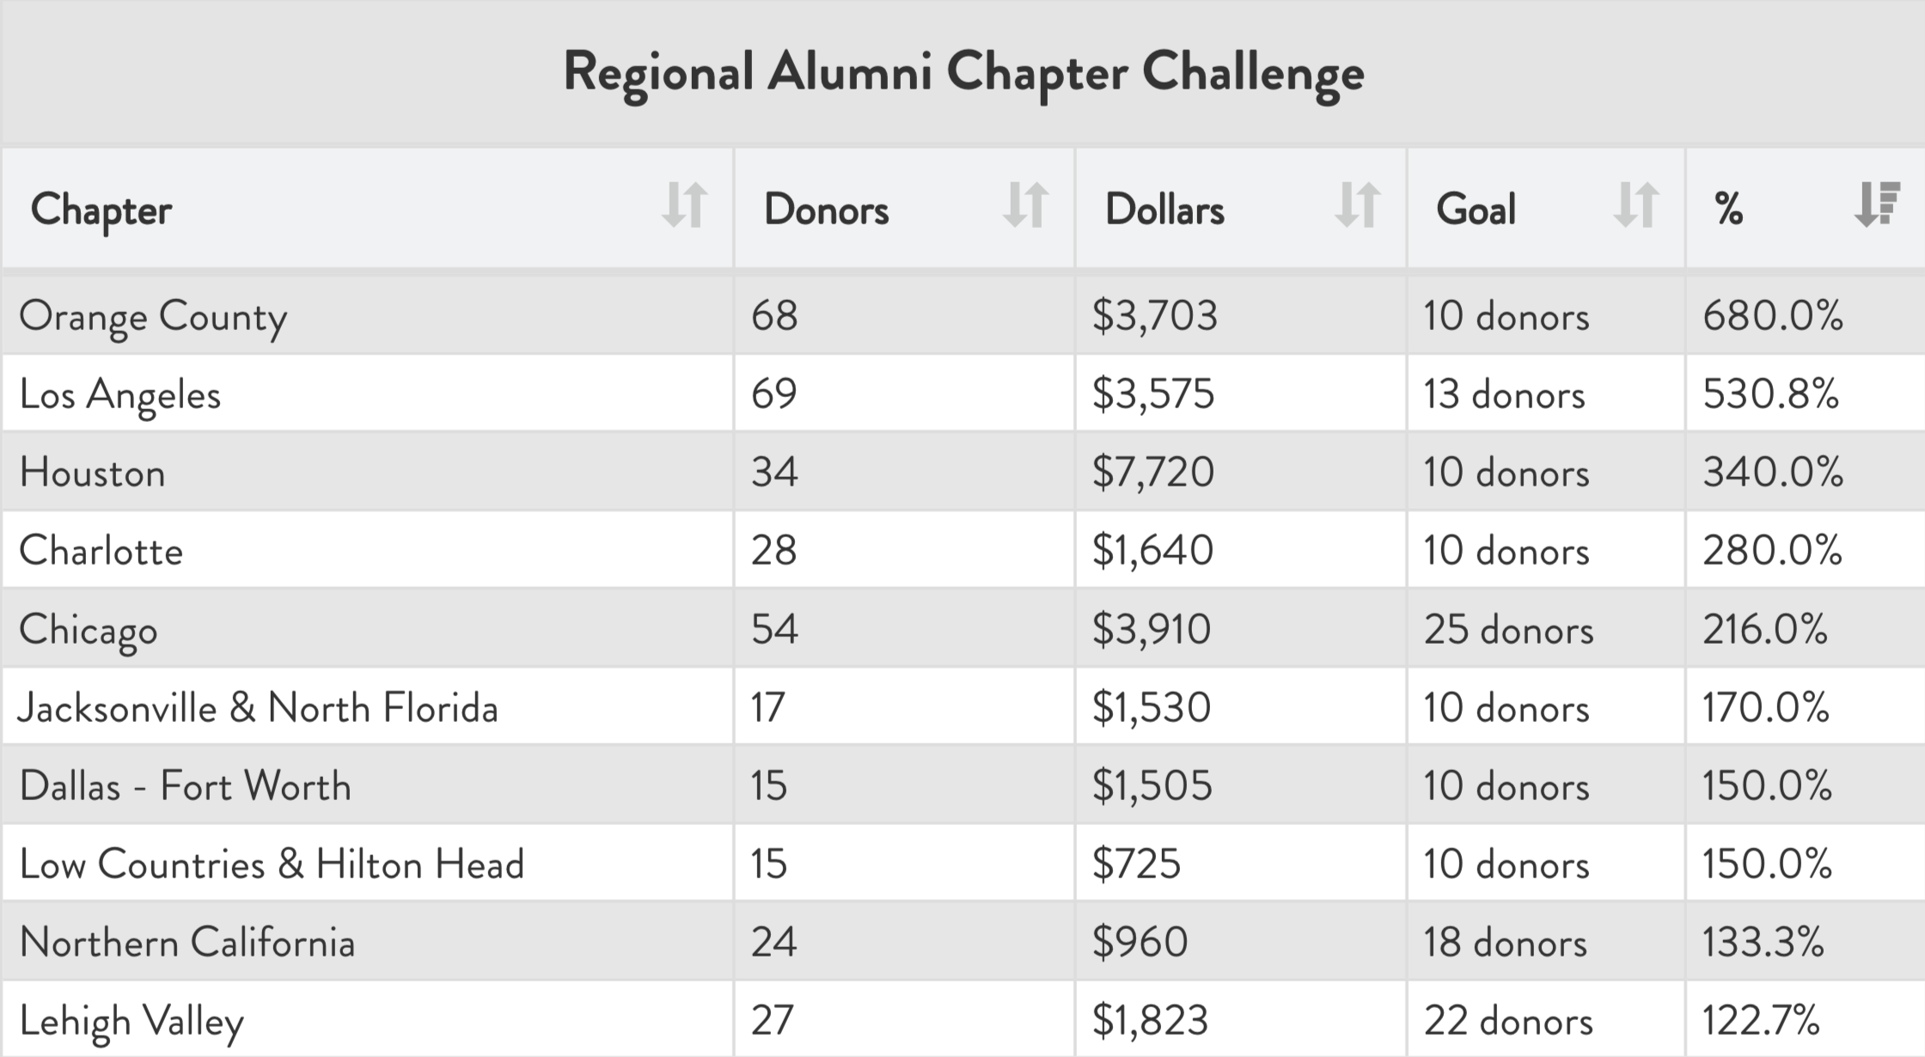
Task: Select the Orange County chapter row
Action: 153,316
